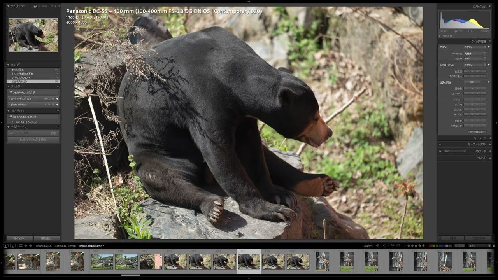
Task: Click search icon in フォルダーをフィルタリング field
Action: (11, 92)
